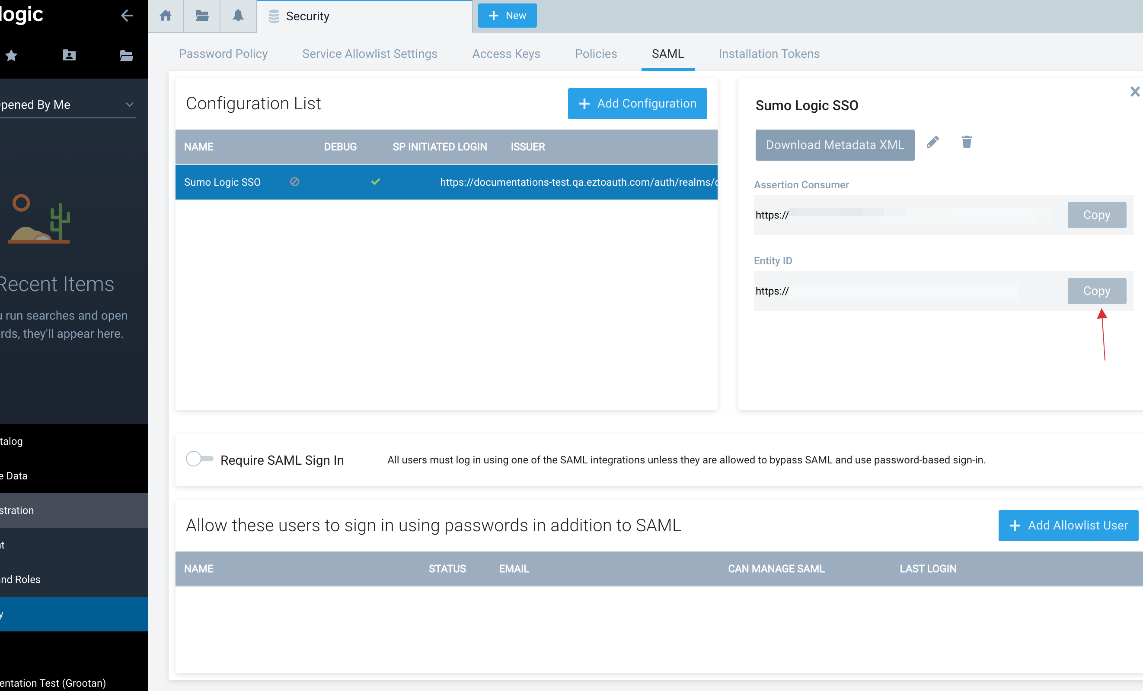Click the debug disabled icon in SSO row
The width and height of the screenshot is (1143, 691).
click(x=294, y=182)
